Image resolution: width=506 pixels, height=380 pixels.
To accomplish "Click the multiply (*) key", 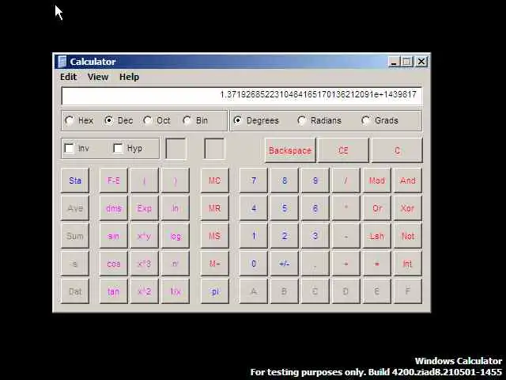I will click(x=346, y=208).
